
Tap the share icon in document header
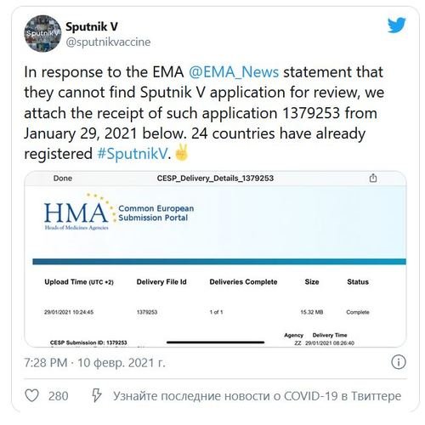pos(373,178)
